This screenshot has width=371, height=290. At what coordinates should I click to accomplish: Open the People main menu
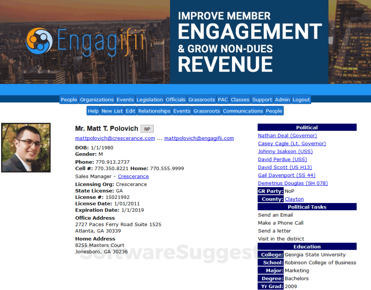pos(69,99)
